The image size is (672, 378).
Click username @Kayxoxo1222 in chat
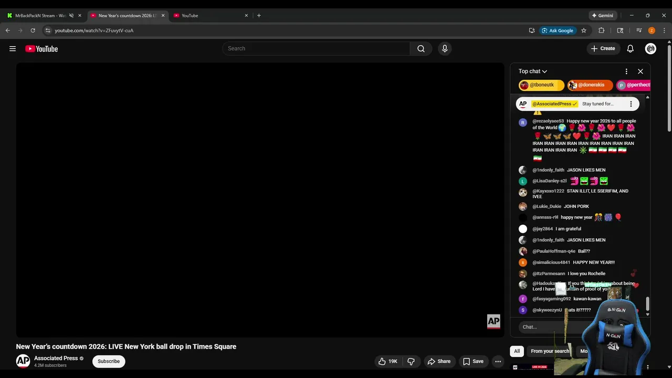pyautogui.click(x=548, y=191)
